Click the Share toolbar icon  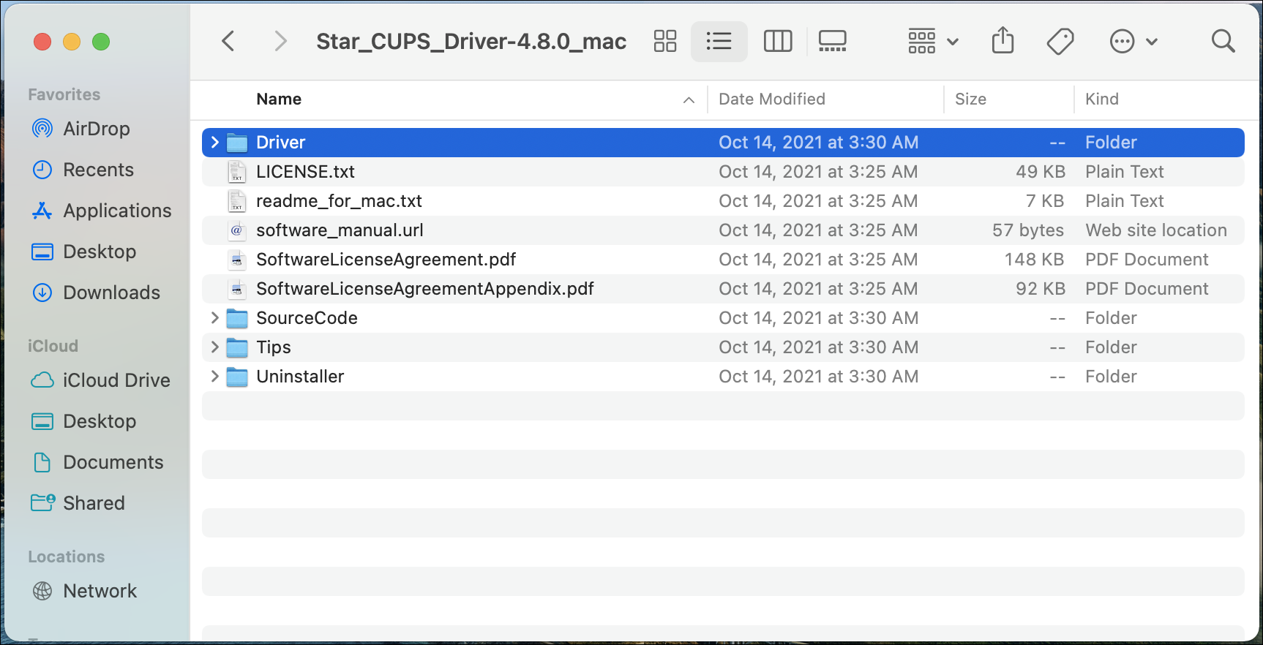1003,40
